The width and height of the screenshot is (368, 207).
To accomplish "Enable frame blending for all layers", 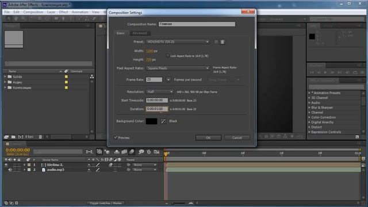I will pyautogui.click(x=124, y=152).
